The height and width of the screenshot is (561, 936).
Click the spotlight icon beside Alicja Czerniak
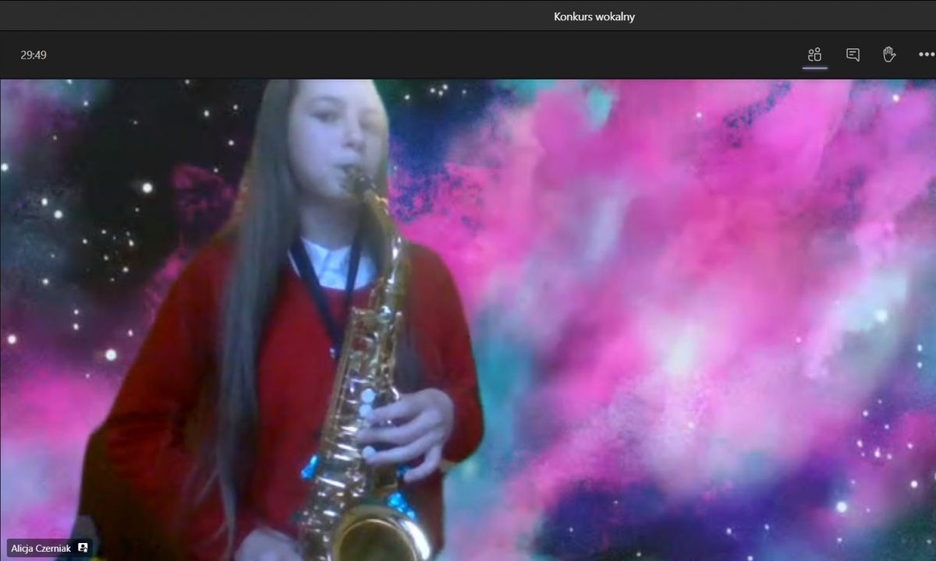pos(83,548)
